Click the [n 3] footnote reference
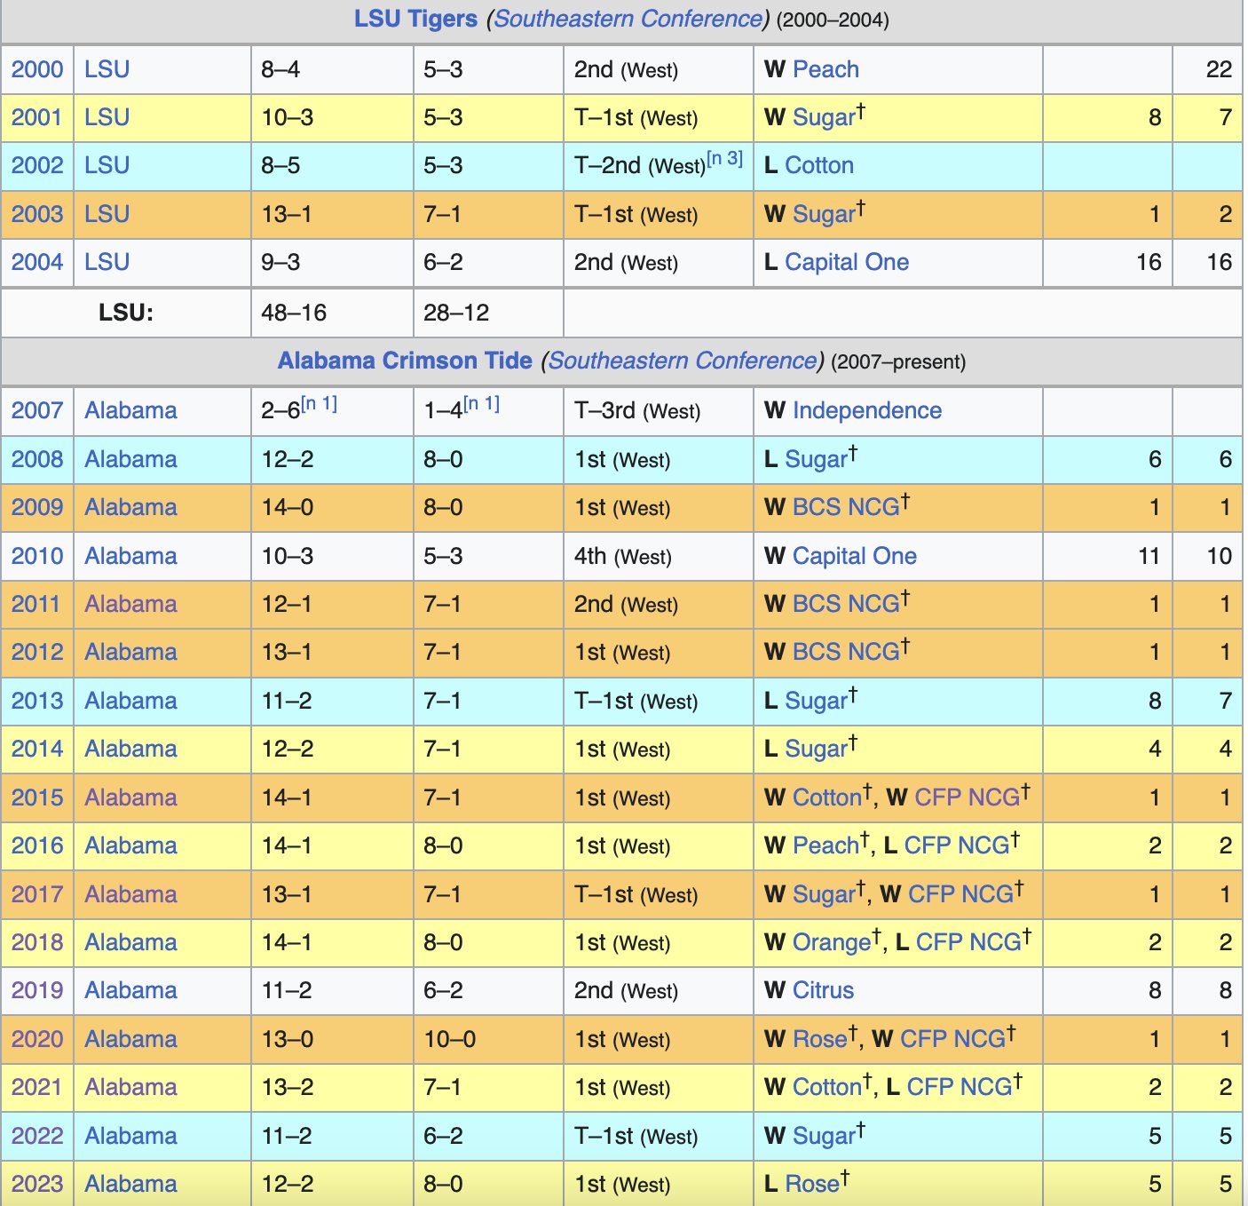Image resolution: width=1248 pixels, height=1206 pixels. click(x=725, y=159)
